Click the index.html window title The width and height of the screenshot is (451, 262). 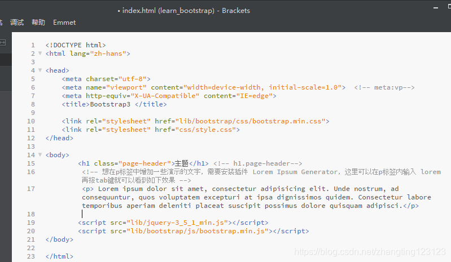pos(184,11)
